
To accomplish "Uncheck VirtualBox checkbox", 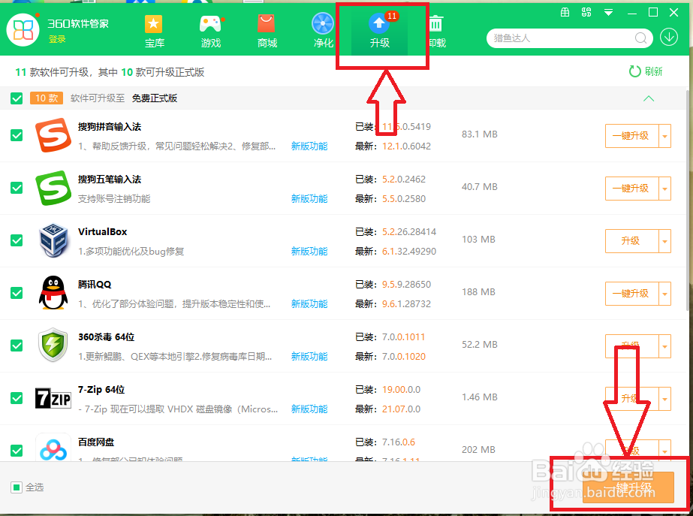I will tap(17, 240).
